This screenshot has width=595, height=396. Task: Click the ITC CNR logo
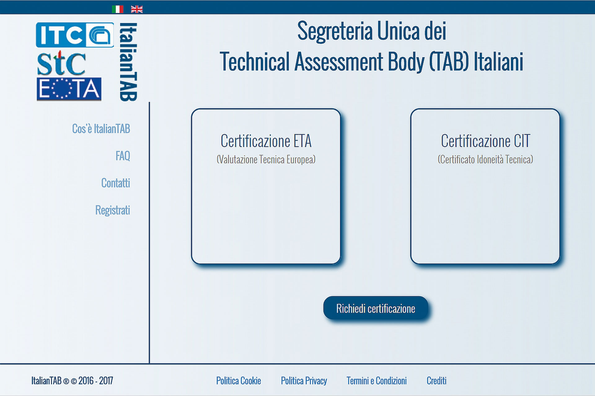point(75,35)
